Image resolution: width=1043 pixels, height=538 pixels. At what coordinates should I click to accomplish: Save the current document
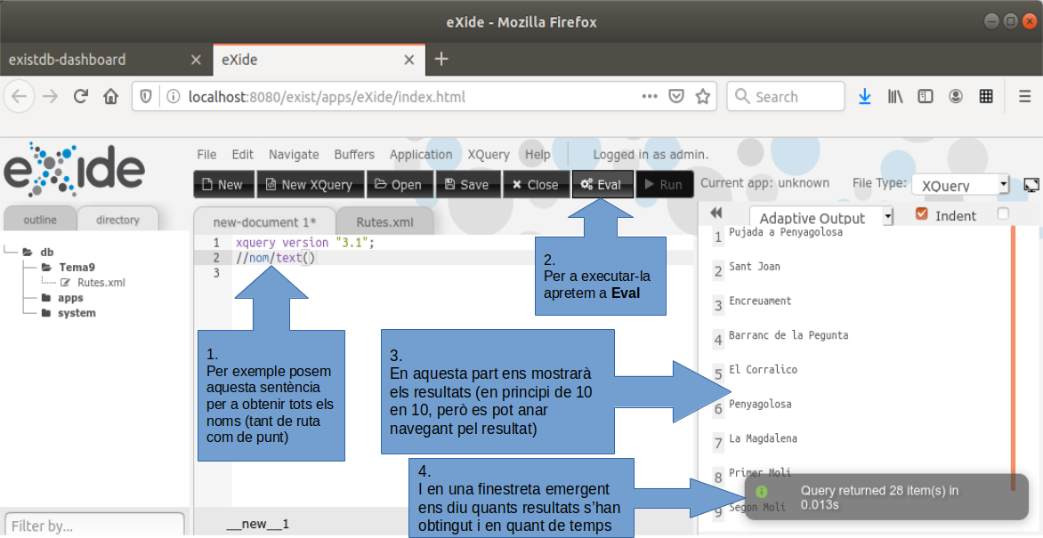tap(468, 185)
